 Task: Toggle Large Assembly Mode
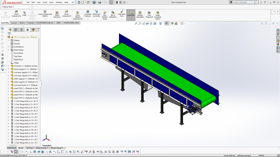[x=158, y=16]
